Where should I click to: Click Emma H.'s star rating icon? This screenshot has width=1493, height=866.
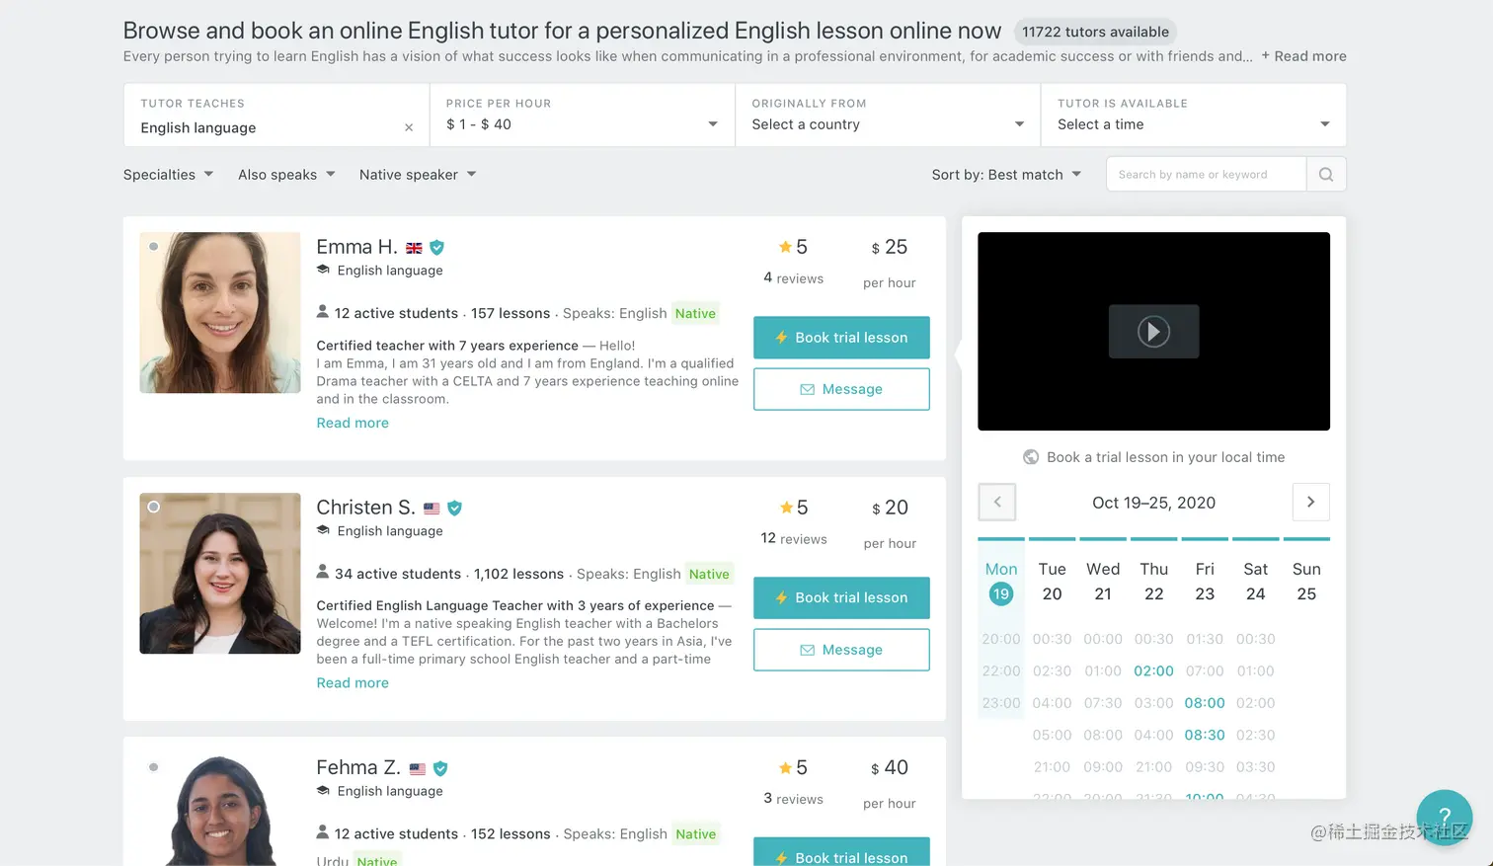pyautogui.click(x=785, y=247)
